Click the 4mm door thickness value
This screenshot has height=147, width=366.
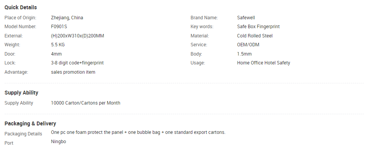click(x=56, y=54)
